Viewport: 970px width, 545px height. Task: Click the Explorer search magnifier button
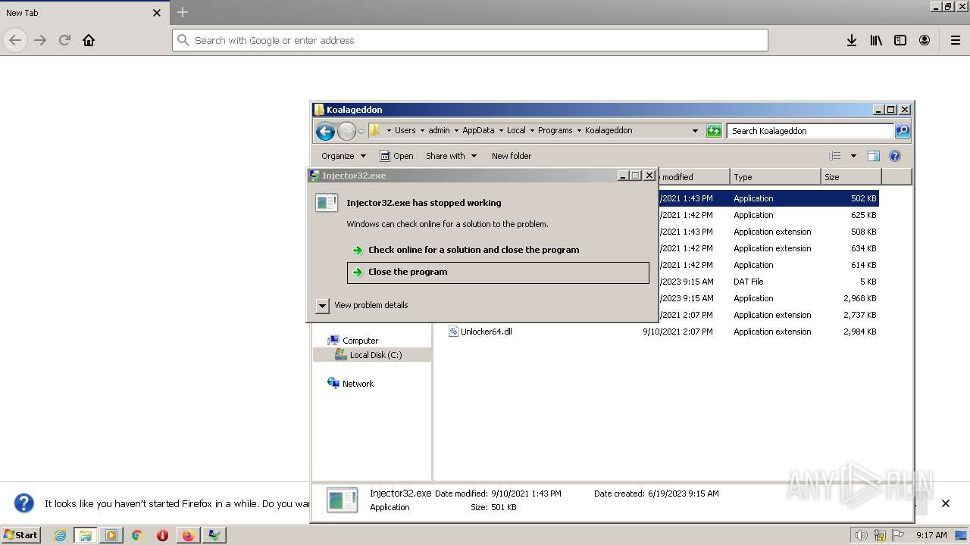pos(903,131)
